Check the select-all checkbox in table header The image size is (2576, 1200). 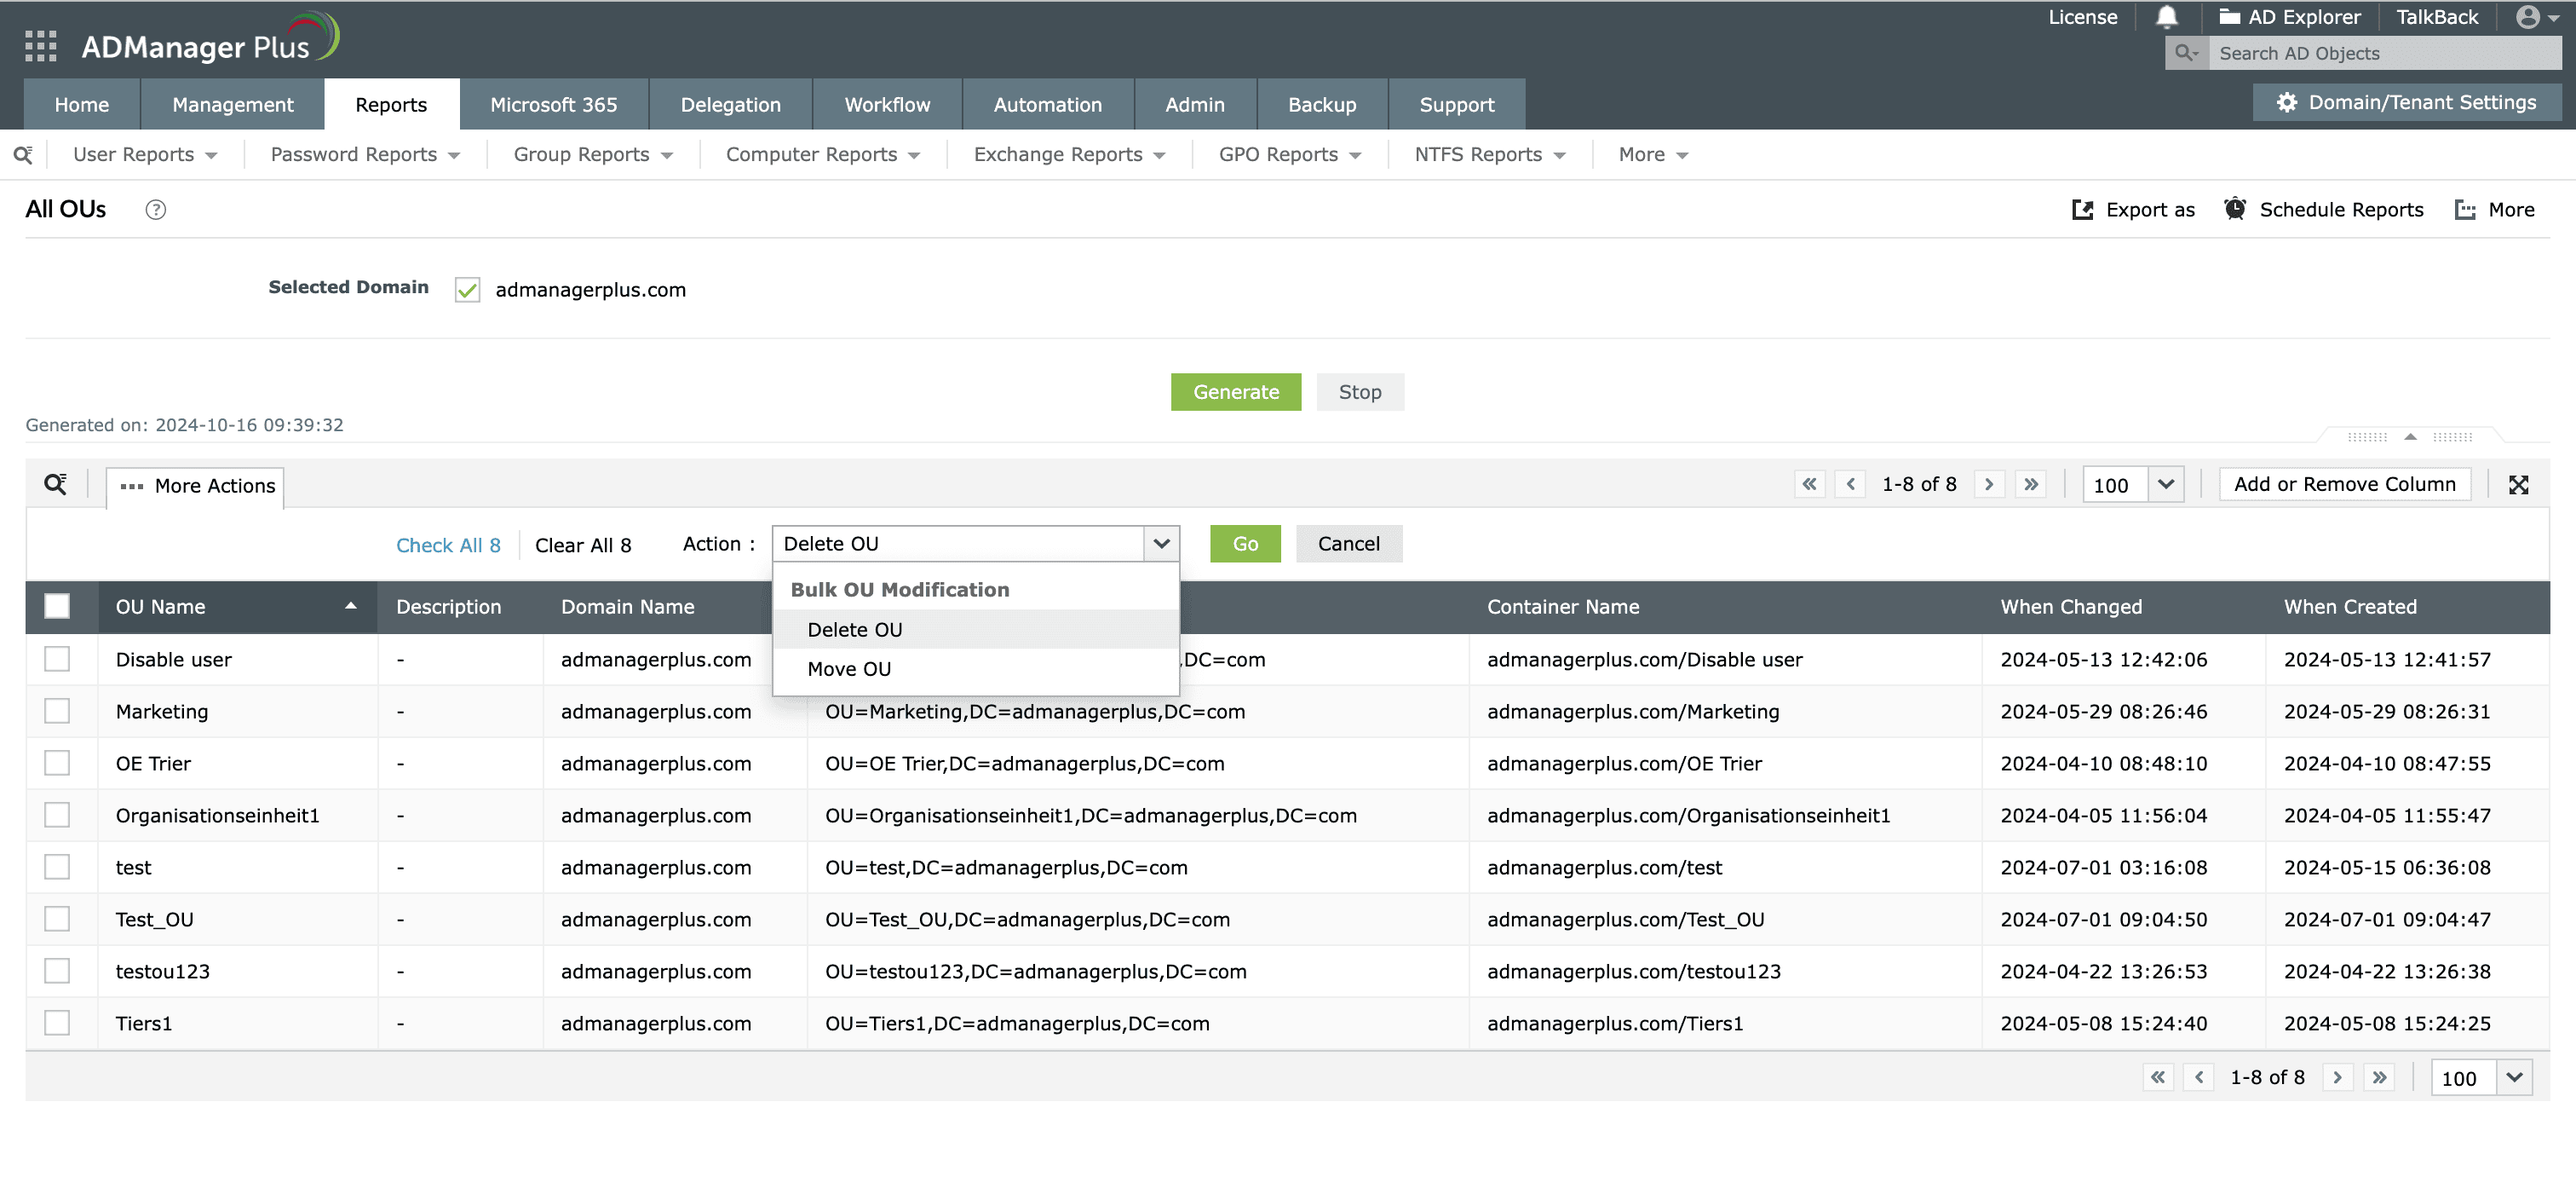tap(57, 605)
